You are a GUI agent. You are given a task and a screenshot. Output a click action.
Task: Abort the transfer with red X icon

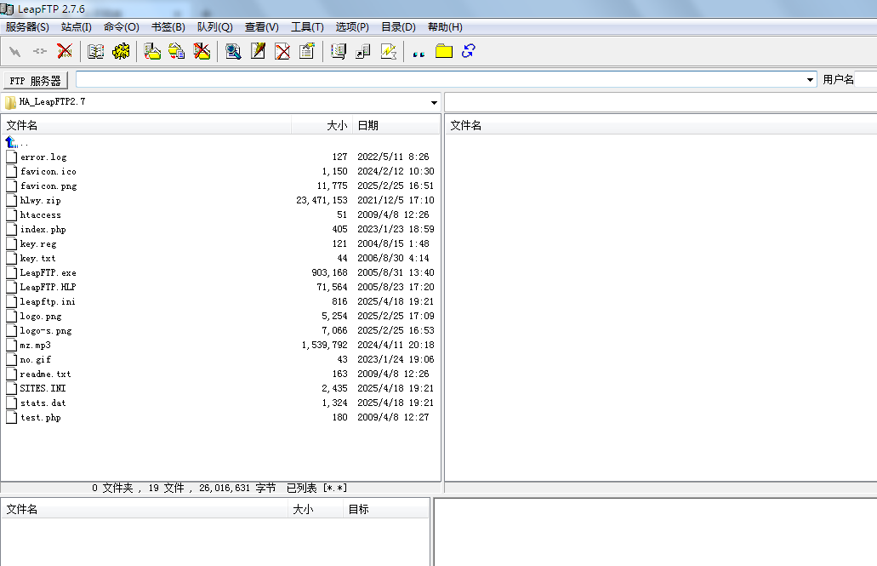point(64,51)
